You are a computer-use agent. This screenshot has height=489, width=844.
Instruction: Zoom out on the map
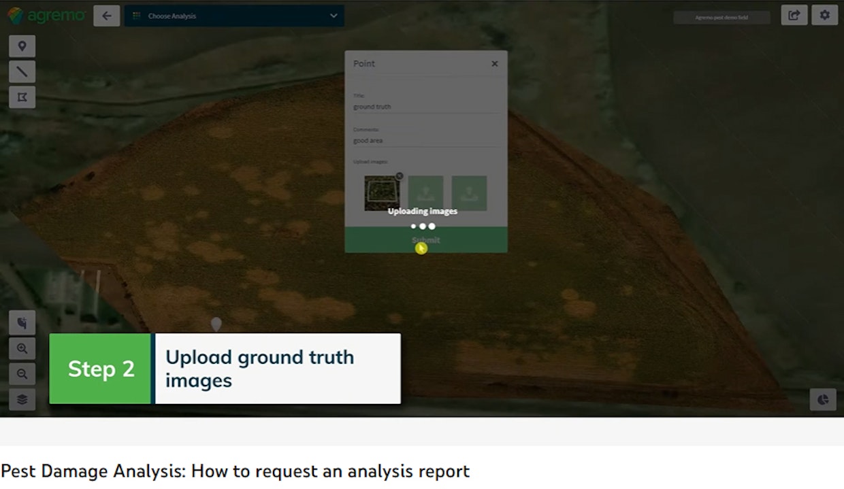tap(22, 374)
